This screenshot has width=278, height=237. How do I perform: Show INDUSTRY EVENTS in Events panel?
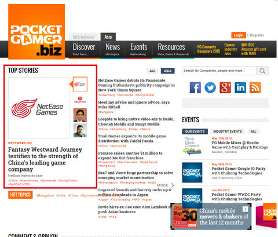pyautogui.click(x=228, y=132)
